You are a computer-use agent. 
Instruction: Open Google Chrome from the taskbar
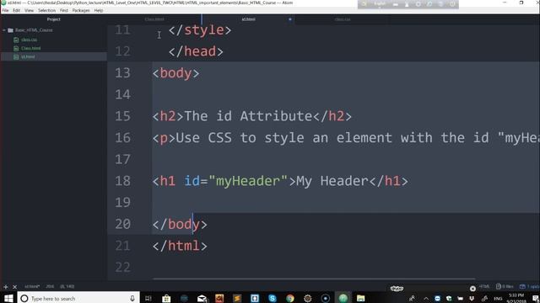[290, 299]
